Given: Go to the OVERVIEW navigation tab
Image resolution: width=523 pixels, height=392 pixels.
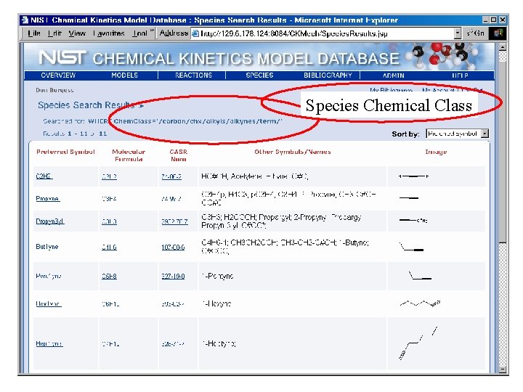Looking at the screenshot, I should click(58, 75).
